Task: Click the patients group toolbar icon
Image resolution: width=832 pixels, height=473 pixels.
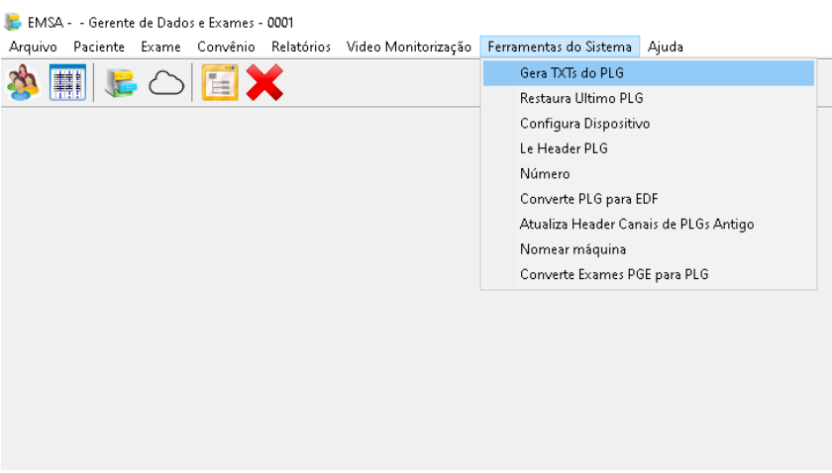Action: pos(23,83)
